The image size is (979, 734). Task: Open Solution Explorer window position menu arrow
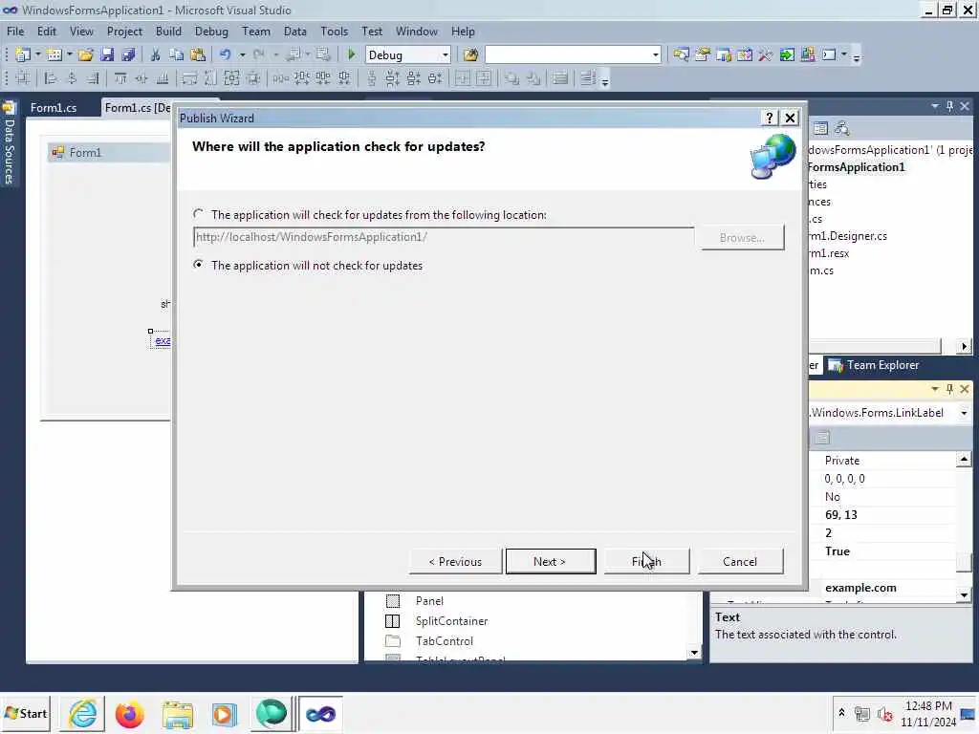click(935, 107)
